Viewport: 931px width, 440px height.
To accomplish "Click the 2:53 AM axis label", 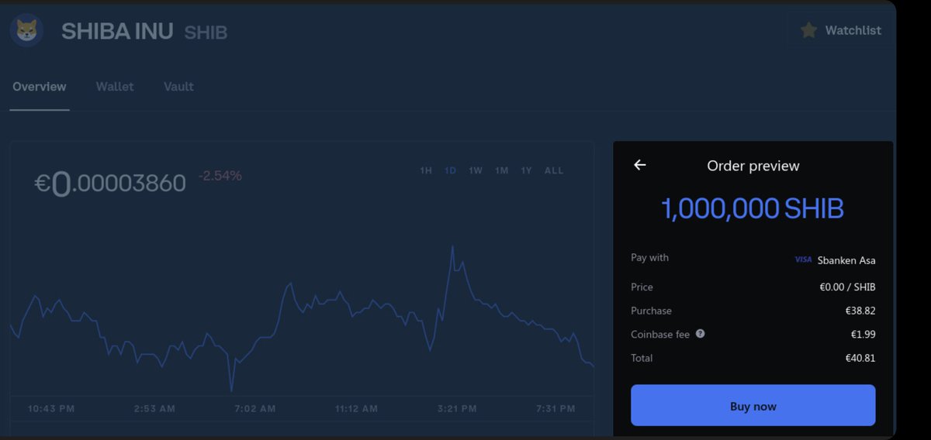I will (154, 408).
